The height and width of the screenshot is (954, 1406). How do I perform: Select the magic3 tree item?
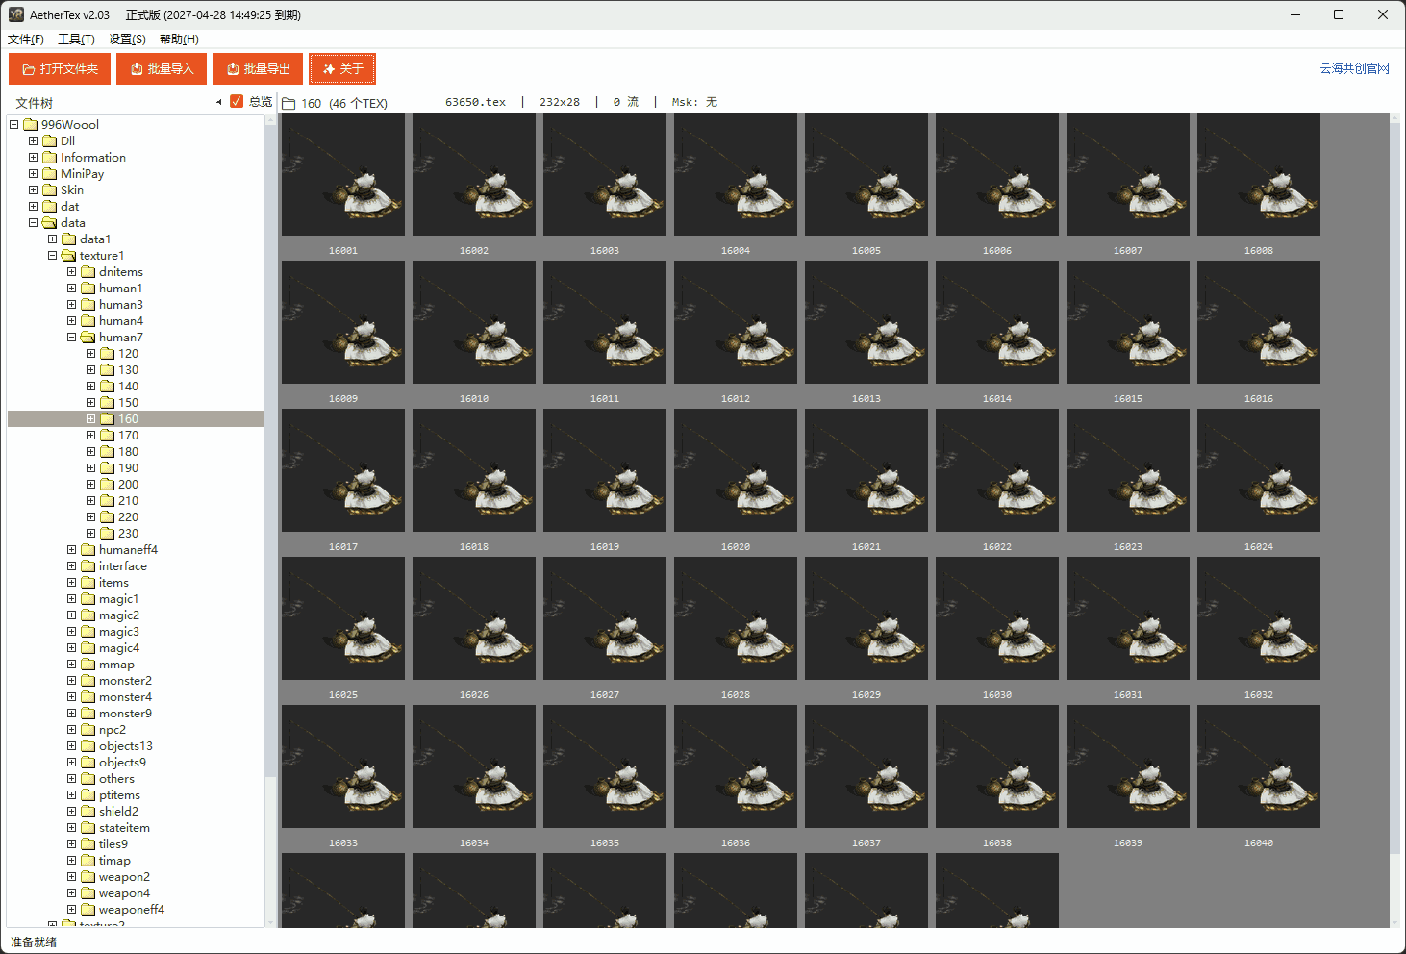coord(118,631)
